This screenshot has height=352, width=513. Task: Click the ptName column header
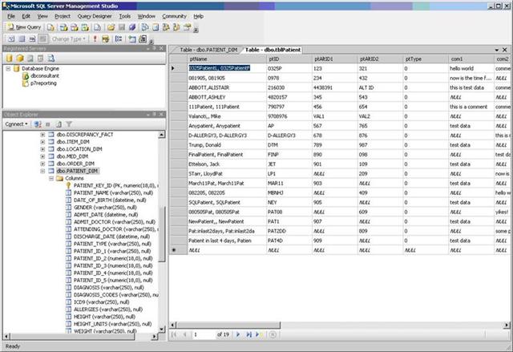(x=227, y=59)
